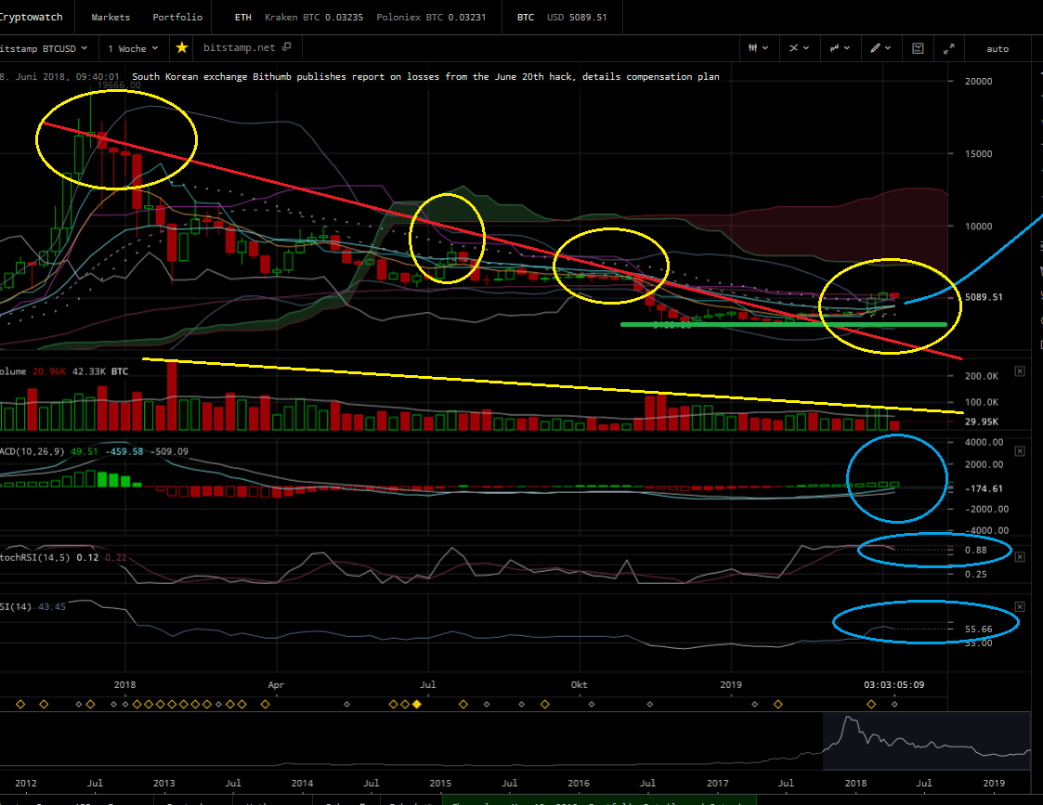Open the bitstamp.net external link
This screenshot has height=805, width=1043.
pyautogui.click(x=247, y=48)
